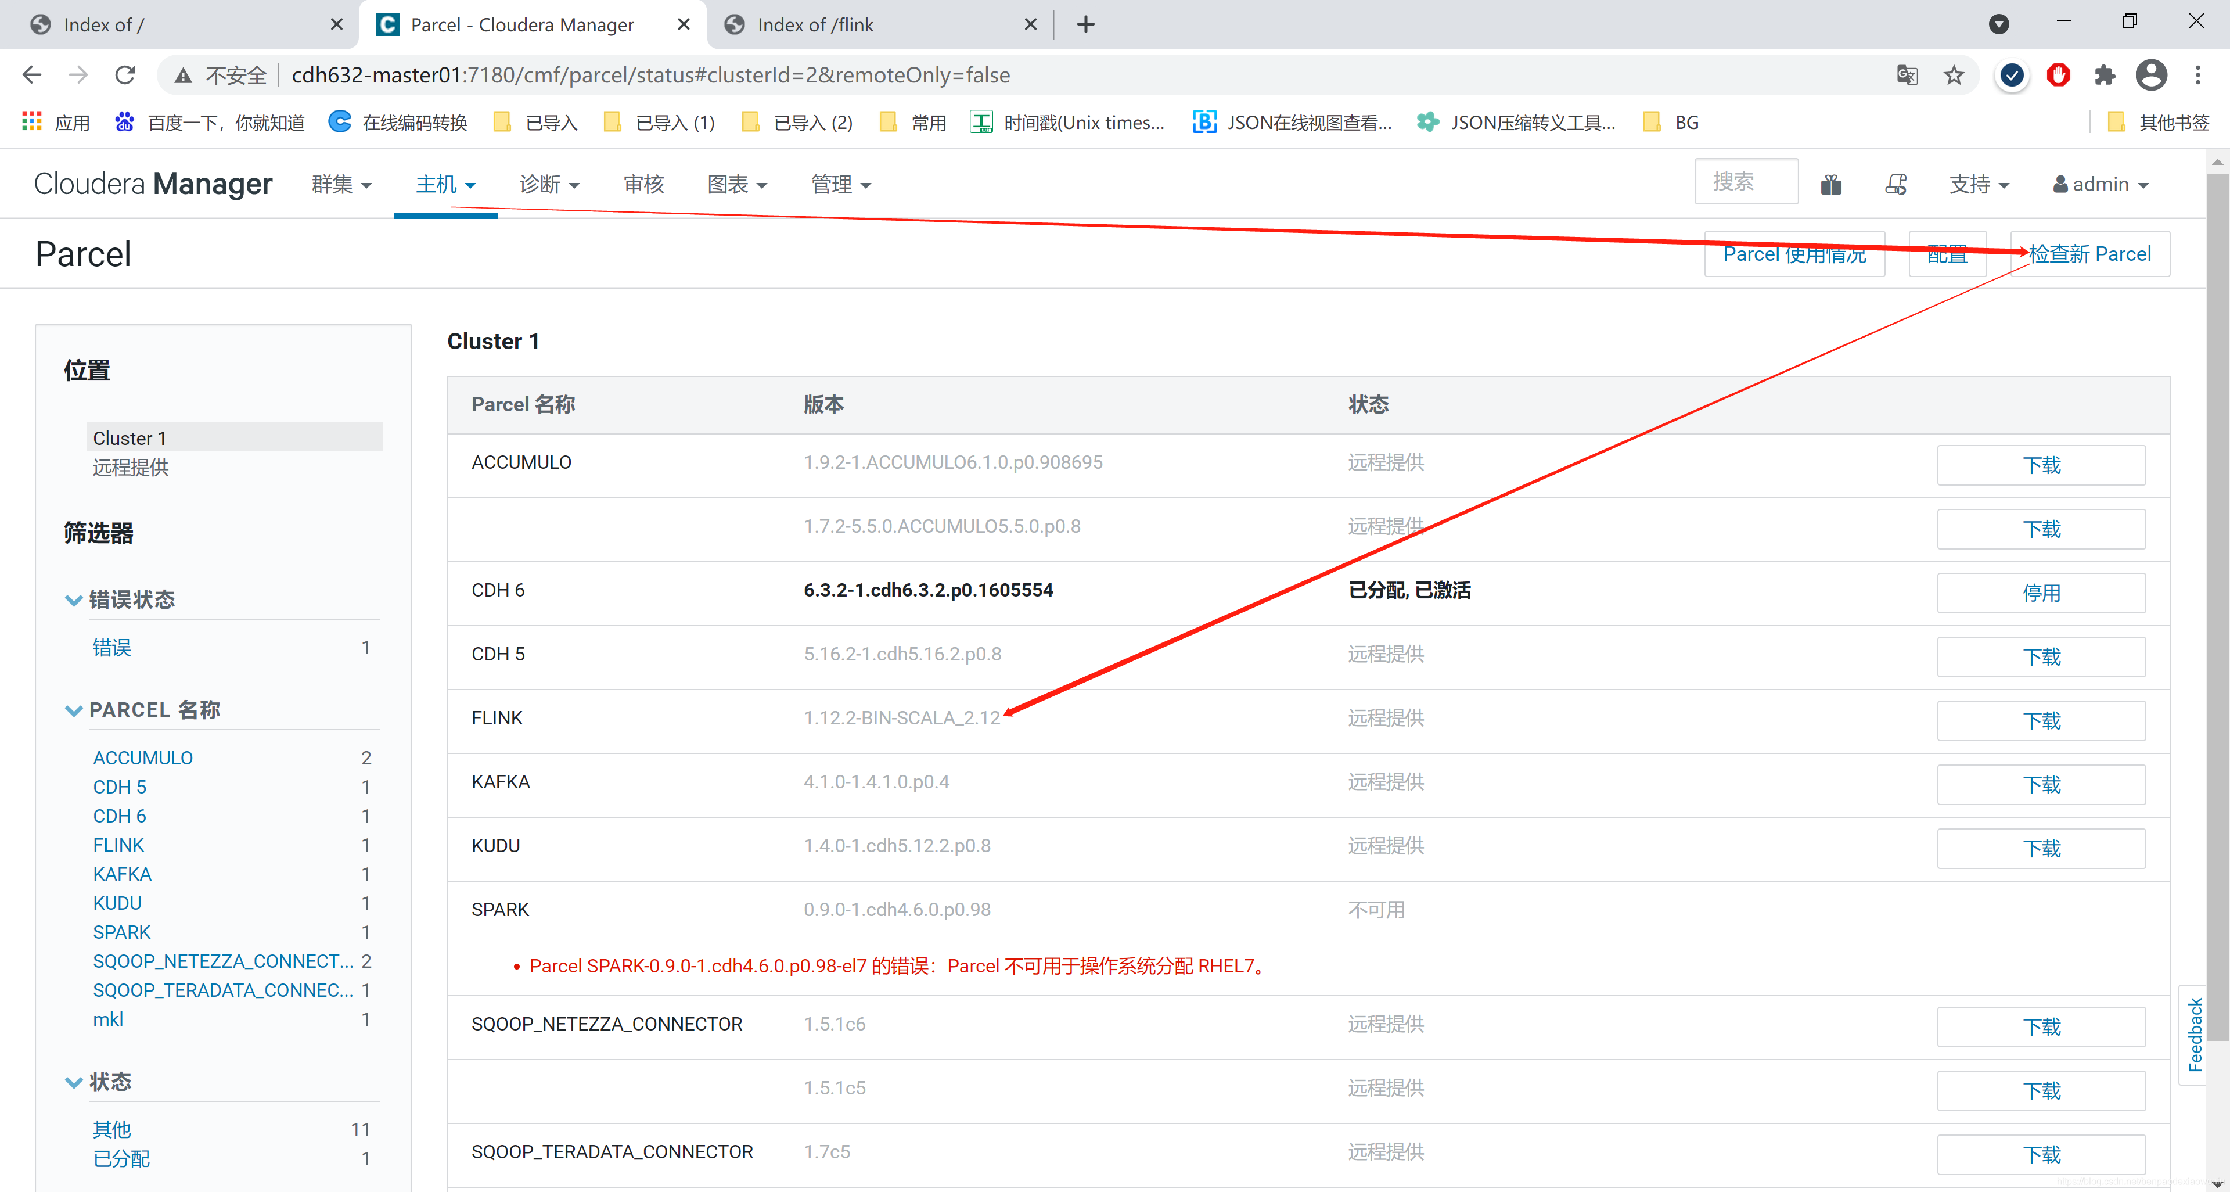Open the 诊断 dropdown menu
This screenshot has height=1192, width=2230.
tap(549, 184)
